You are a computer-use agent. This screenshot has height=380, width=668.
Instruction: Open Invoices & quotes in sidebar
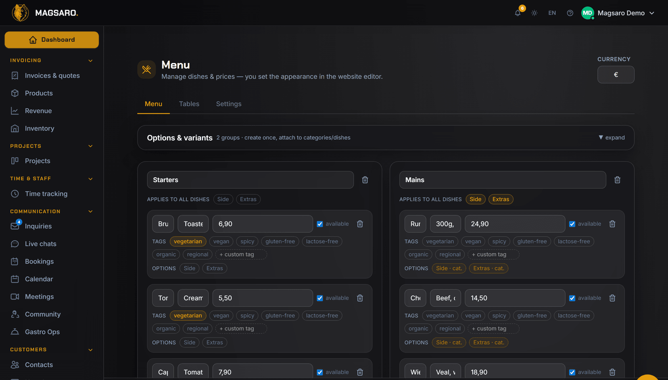[x=52, y=75]
